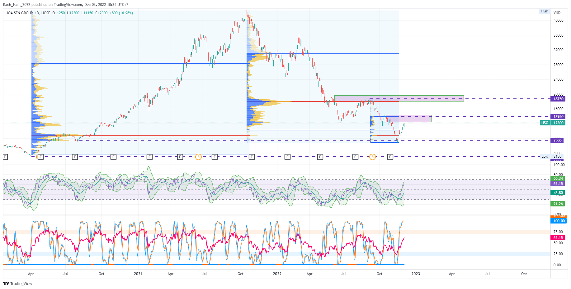The width and height of the screenshot is (571, 289).
Task: Open the earnings E marker for late July 2020
Action: click(x=75, y=157)
